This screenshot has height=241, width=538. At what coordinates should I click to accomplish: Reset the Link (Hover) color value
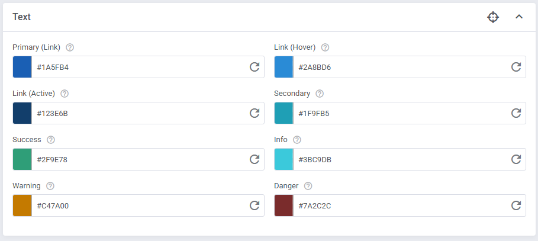pos(516,67)
